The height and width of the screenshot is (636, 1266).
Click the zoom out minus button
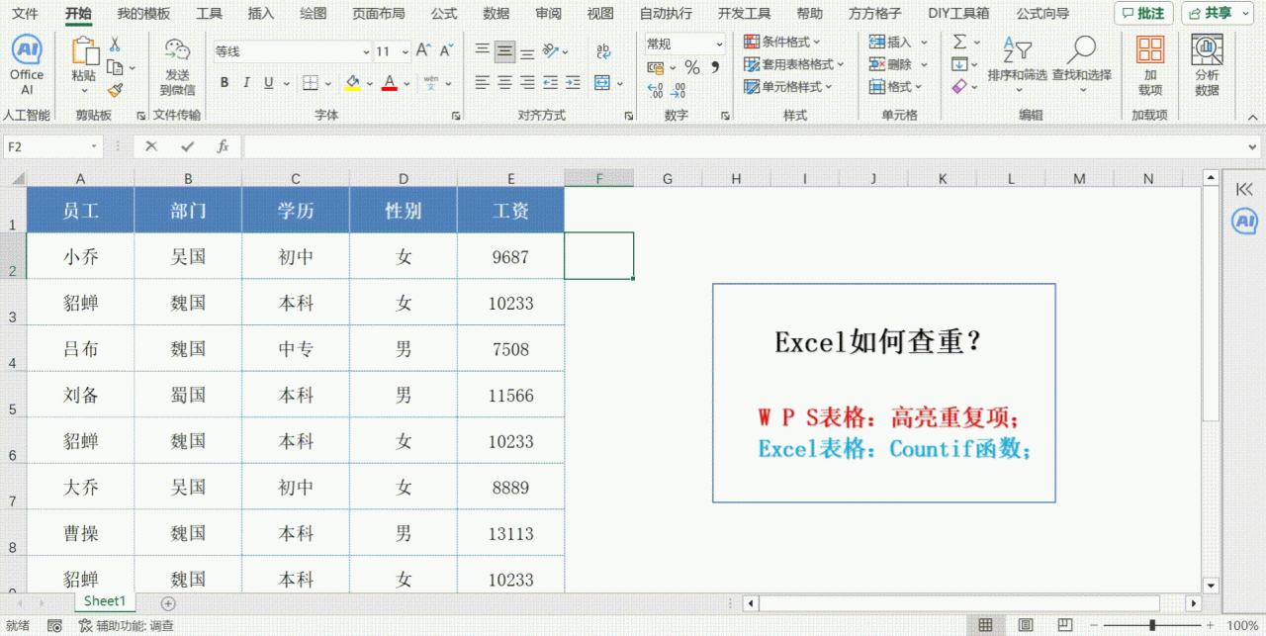[1094, 625]
